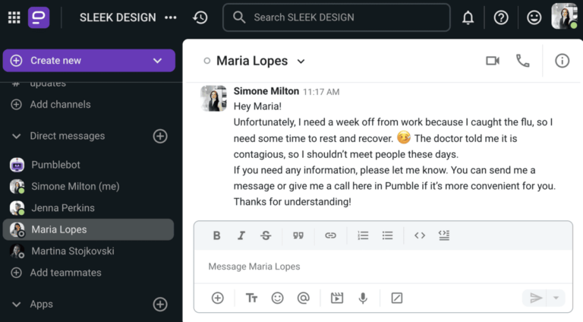Collapse the Direct messages section
Screen dimensions: 583x322
(17, 136)
